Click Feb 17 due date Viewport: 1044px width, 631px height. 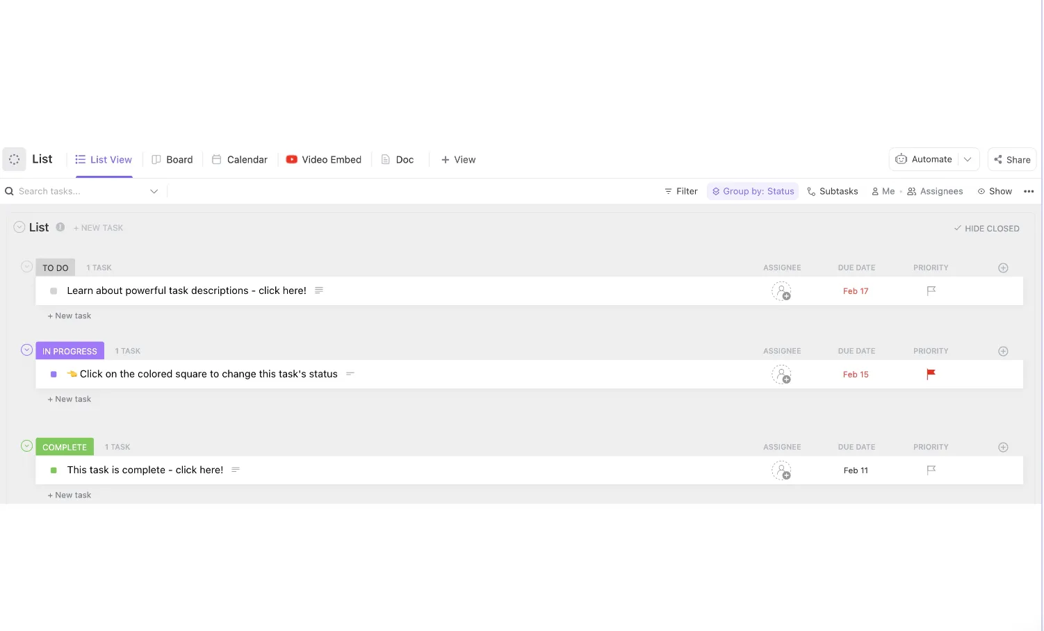[856, 291]
